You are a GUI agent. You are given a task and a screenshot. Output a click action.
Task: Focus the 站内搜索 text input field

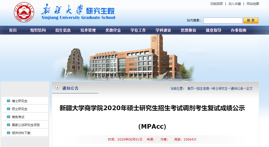223,20
